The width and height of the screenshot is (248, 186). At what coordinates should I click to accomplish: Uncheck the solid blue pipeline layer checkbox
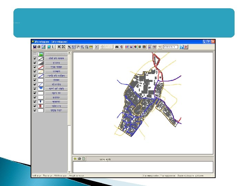point(35,76)
